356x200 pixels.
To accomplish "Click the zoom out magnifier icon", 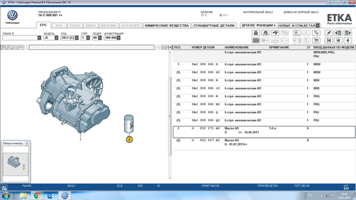I will (10, 47).
